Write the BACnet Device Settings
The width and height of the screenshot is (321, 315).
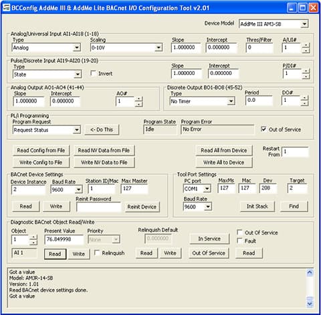(x=56, y=206)
